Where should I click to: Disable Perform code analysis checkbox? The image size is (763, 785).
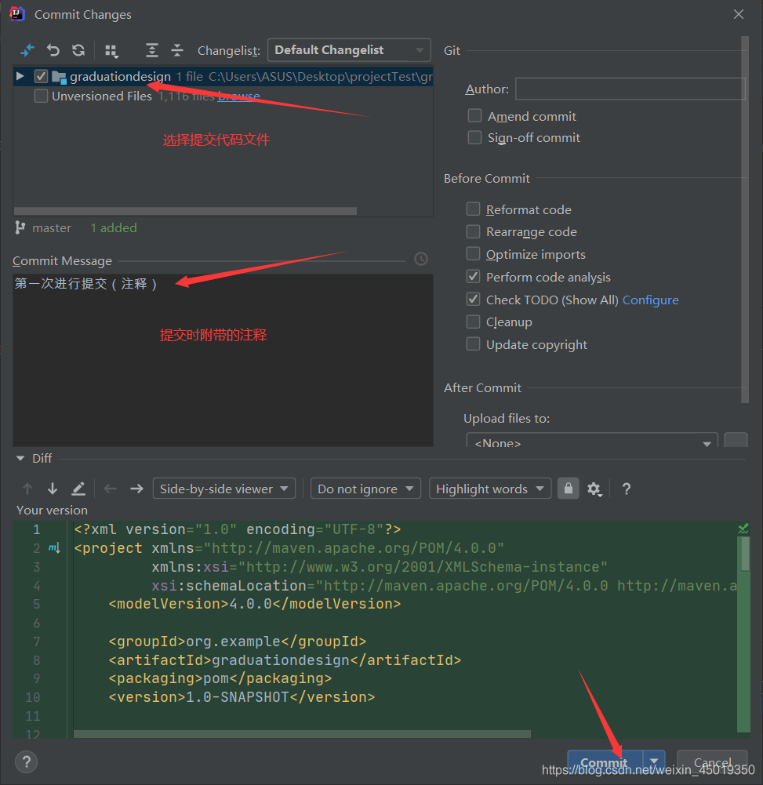(x=473, y=276)
